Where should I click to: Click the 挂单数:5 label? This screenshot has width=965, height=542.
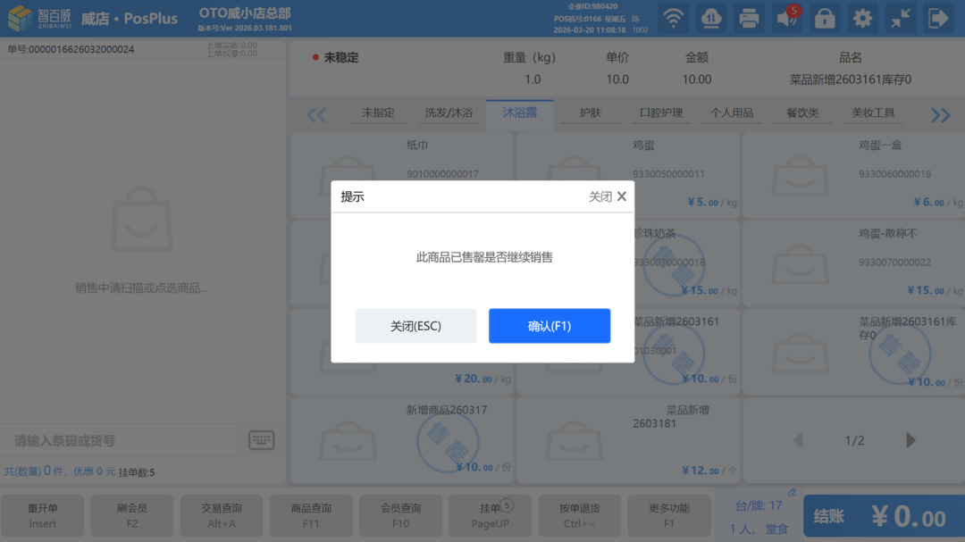pyautogui.click(x=137, y=472)
